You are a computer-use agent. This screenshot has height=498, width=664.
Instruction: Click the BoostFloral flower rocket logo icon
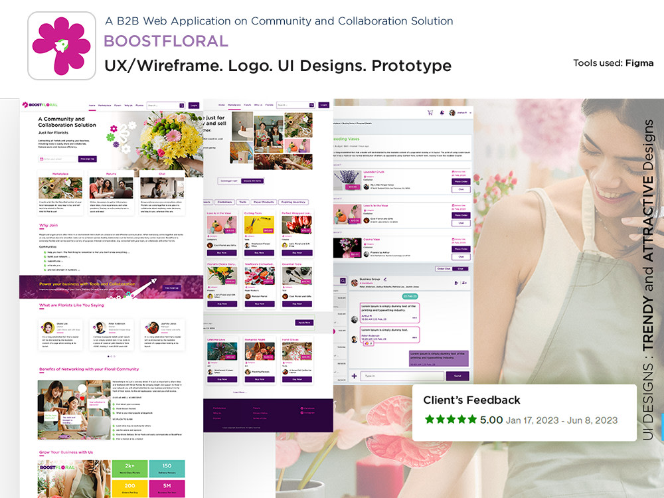click(62, 46)
